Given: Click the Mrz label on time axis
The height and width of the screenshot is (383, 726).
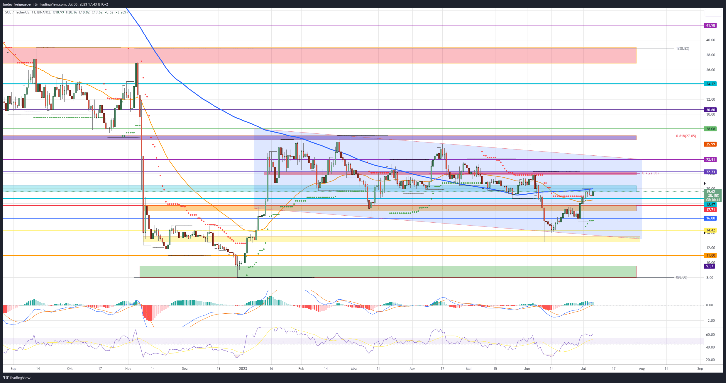Looking at the screenshot, I should [x=354, y=369].
